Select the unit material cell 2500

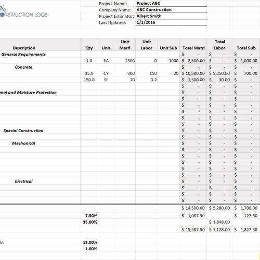click(x=125, y=61)
